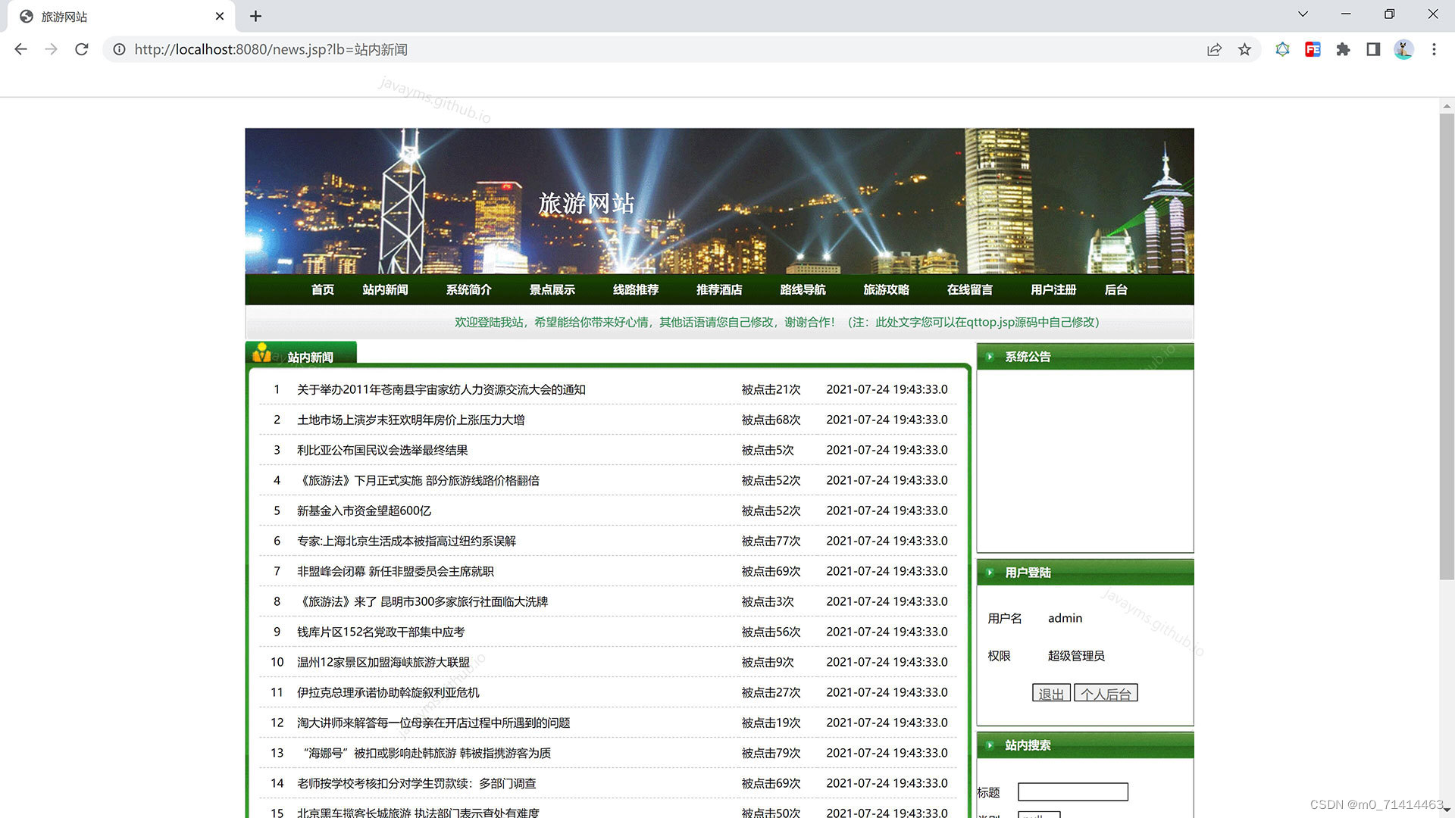Click the browser reload icon
The width and height of the screenshot is (1455, 818).
(x=82, y=49)
